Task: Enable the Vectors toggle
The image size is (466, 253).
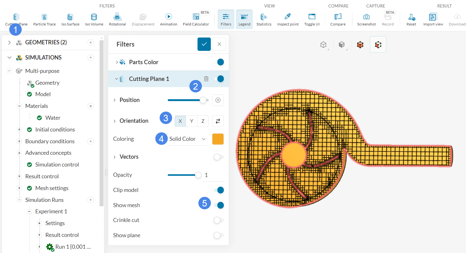Action: click(219, 157)
